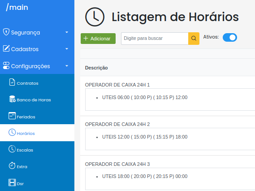The image size is (255, 191).
Task: Click the Configurações toggles icon
Action: [6, 65]
